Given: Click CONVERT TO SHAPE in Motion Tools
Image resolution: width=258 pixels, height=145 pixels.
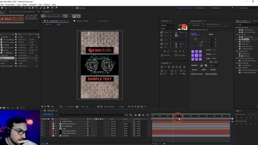Looking at the screenshot, I should click(x=197, y=74).
